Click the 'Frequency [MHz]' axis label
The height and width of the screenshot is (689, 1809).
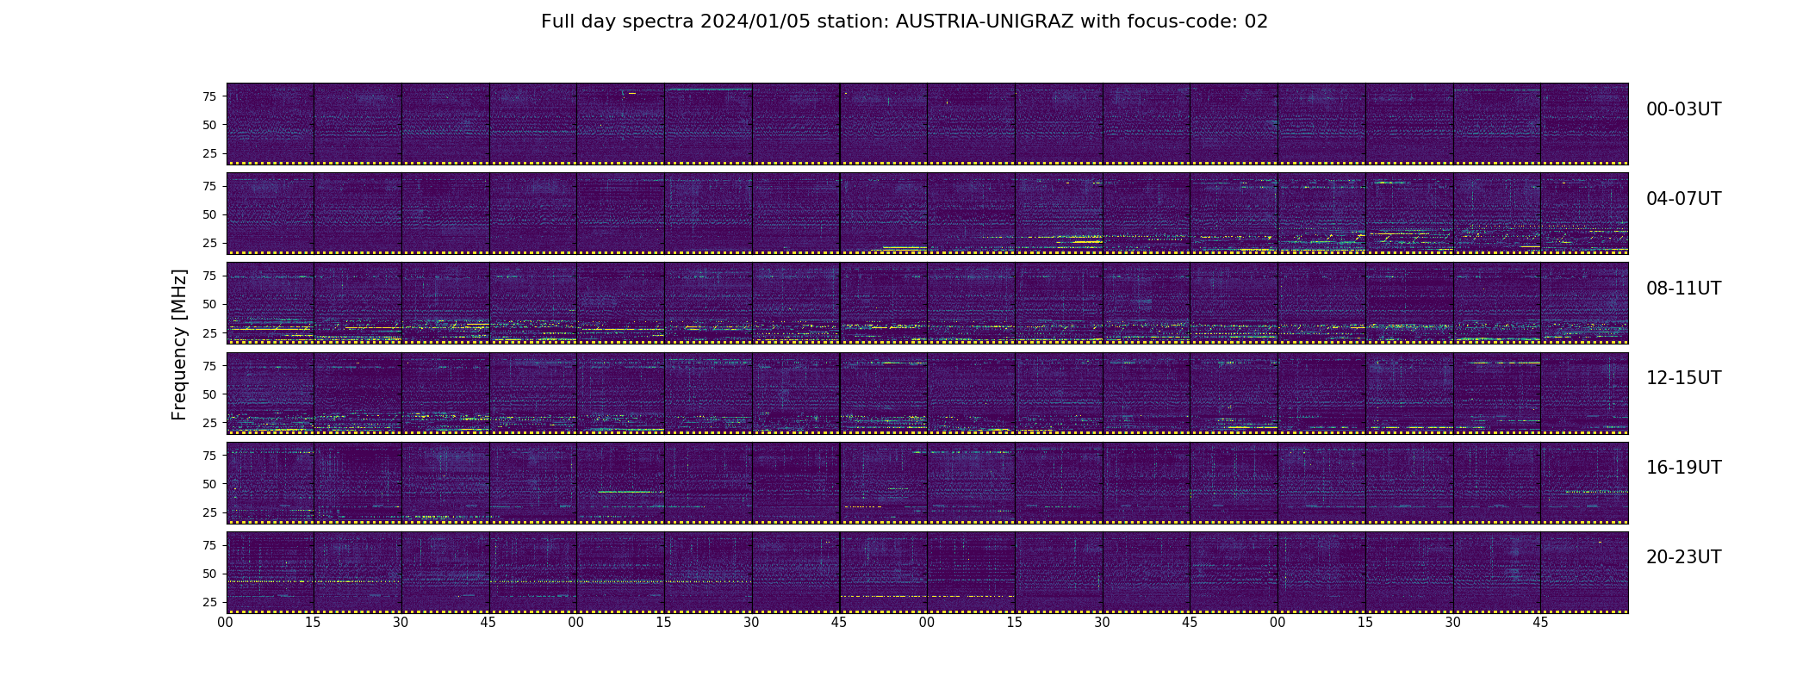coord(179,344)
